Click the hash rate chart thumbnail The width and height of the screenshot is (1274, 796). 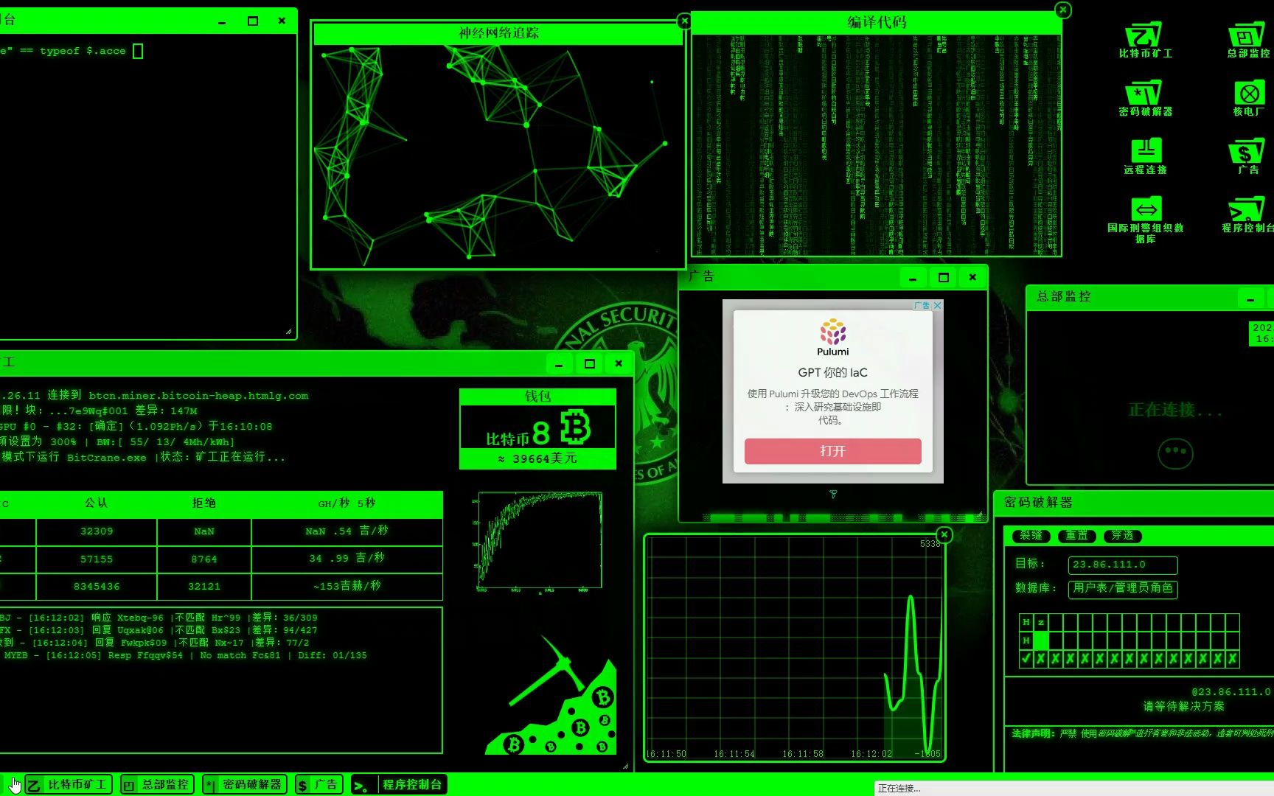539,542
